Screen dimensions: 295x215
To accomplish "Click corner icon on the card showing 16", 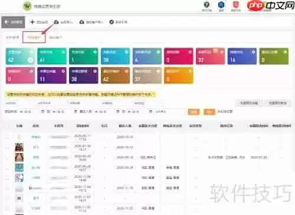I will click(x=254, y=52).
